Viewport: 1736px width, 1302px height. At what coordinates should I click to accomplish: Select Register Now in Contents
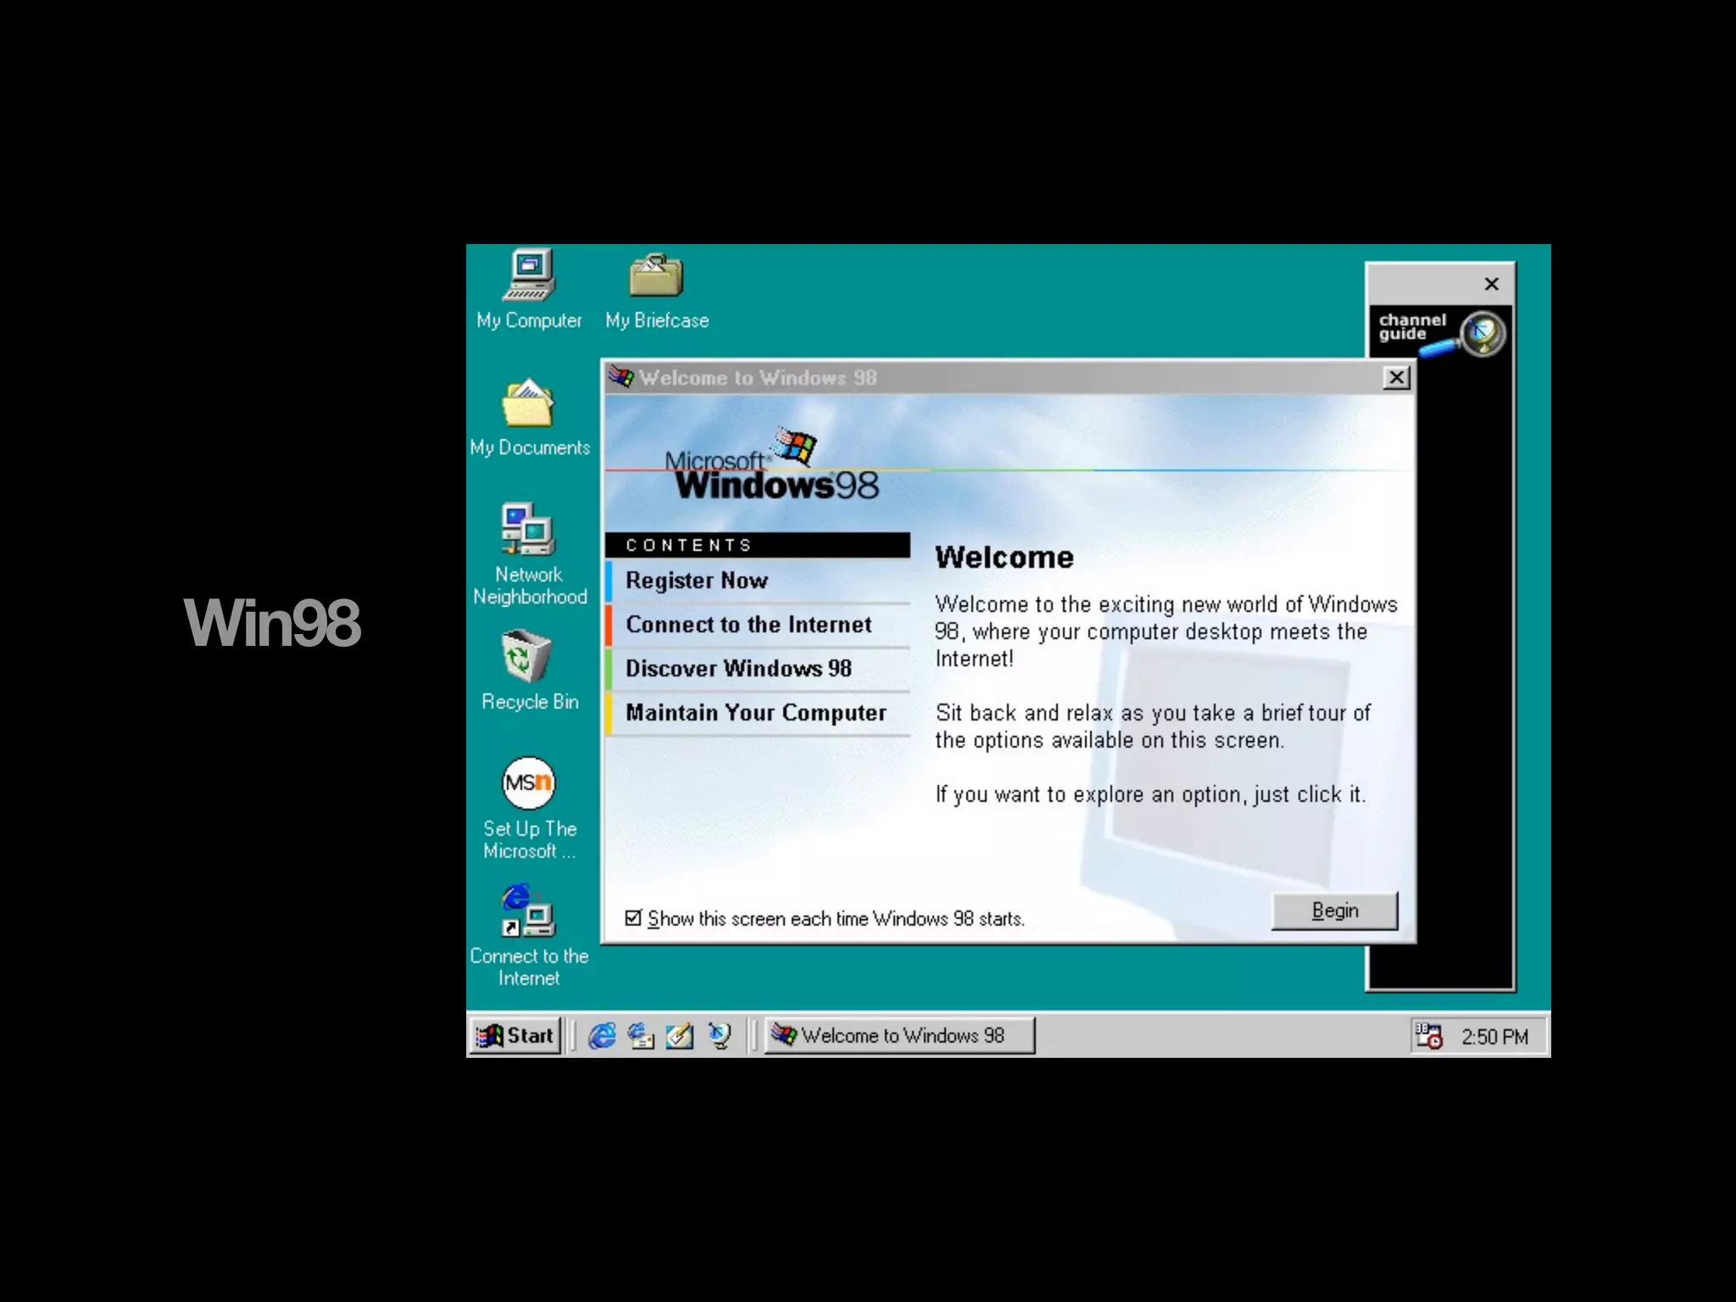[x=758, y=581]
